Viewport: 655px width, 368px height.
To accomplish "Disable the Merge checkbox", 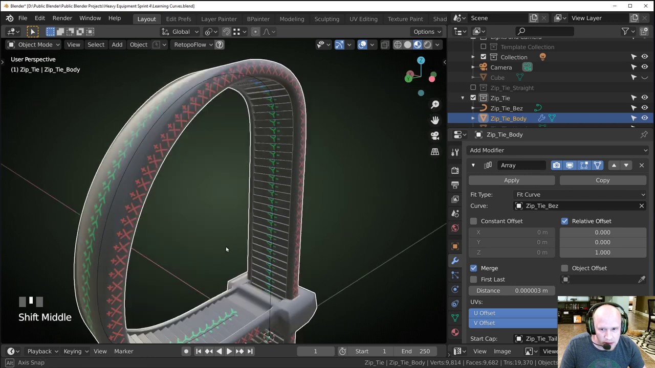I will click(474, 268).
